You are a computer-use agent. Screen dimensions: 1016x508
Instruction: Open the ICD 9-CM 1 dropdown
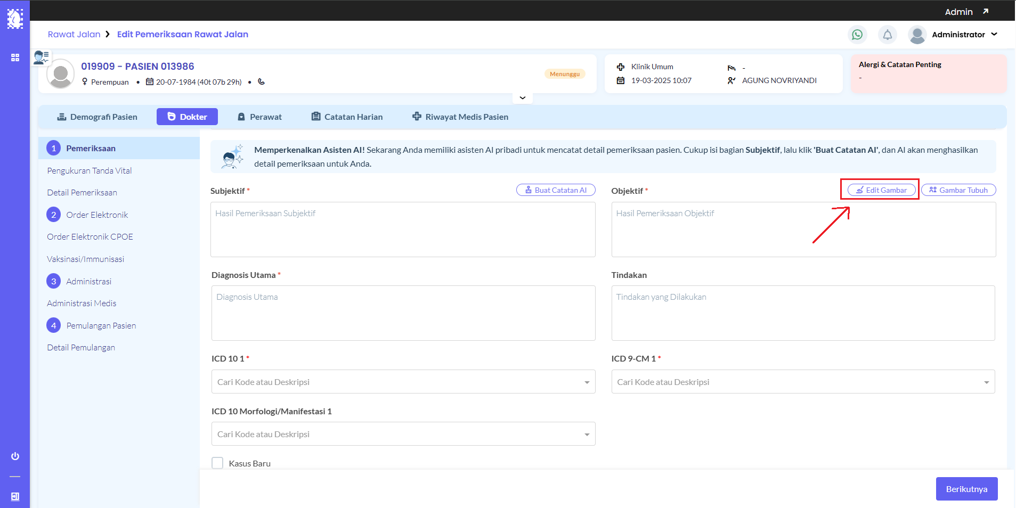(x=803, y=382)
